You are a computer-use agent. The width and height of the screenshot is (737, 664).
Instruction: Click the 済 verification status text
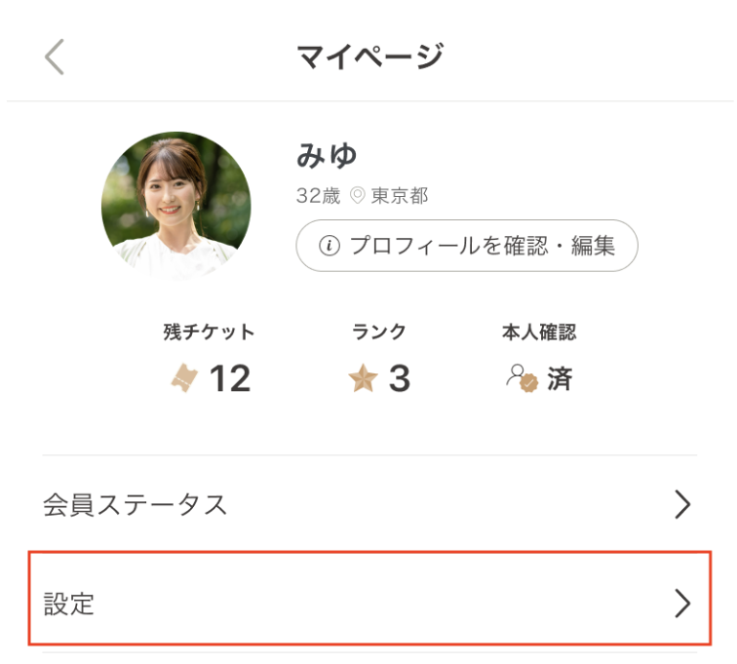tap(560, 378)
